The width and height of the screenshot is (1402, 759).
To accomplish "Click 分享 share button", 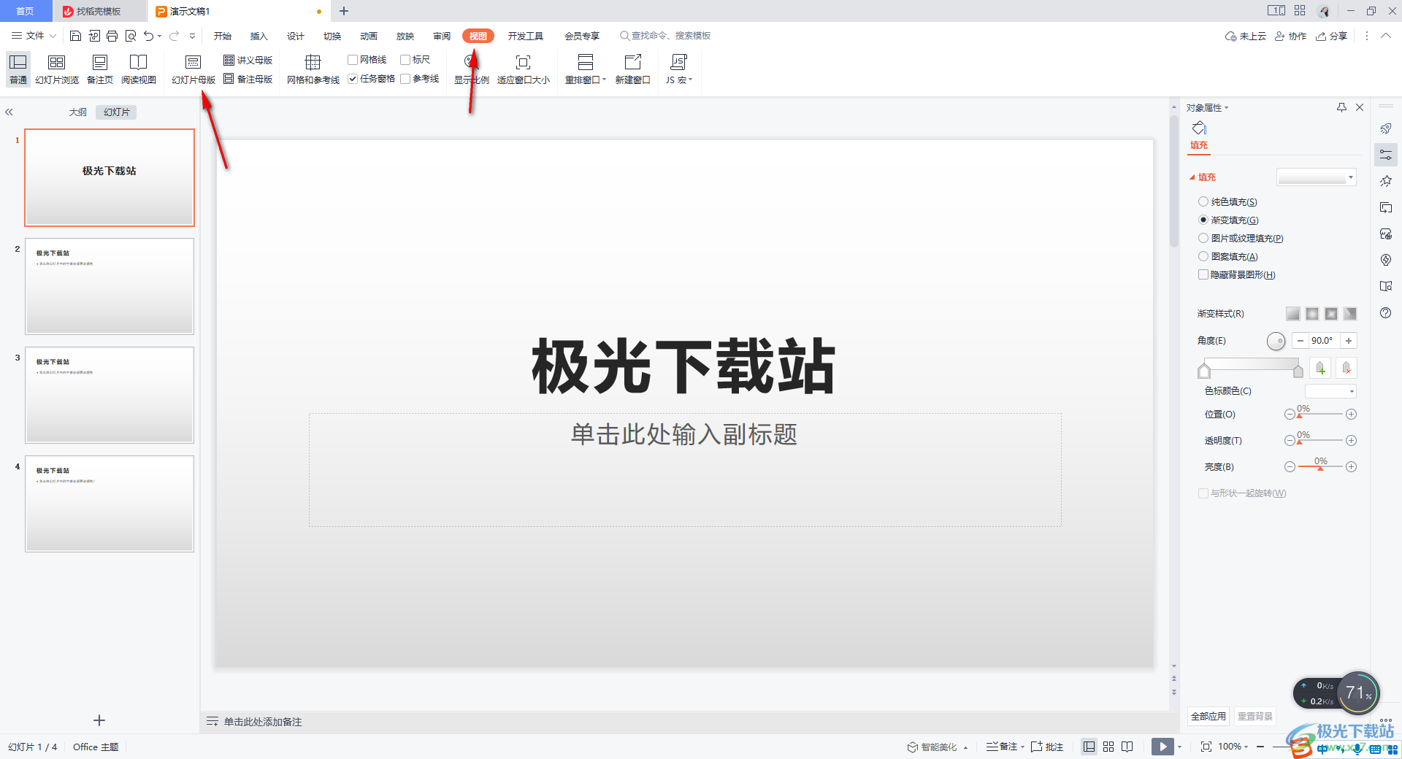I will point(1331,36).
